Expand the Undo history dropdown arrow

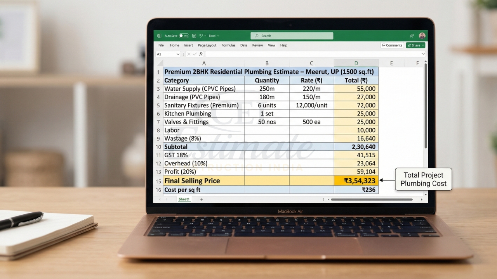click(205, 36)
